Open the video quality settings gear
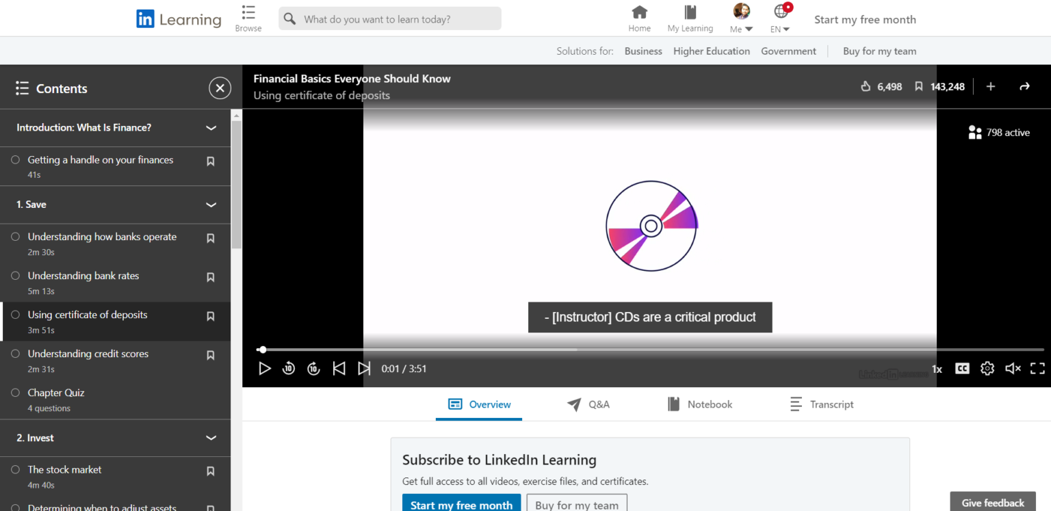This screenshot has height=511, width=1051. [987, 368]
